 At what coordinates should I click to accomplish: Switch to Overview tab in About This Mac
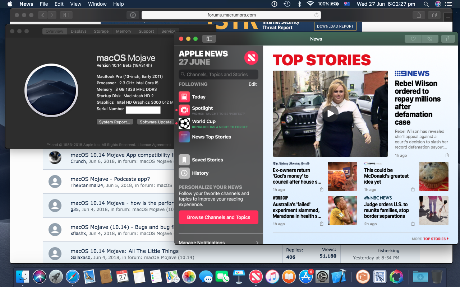tap(55, 31)
